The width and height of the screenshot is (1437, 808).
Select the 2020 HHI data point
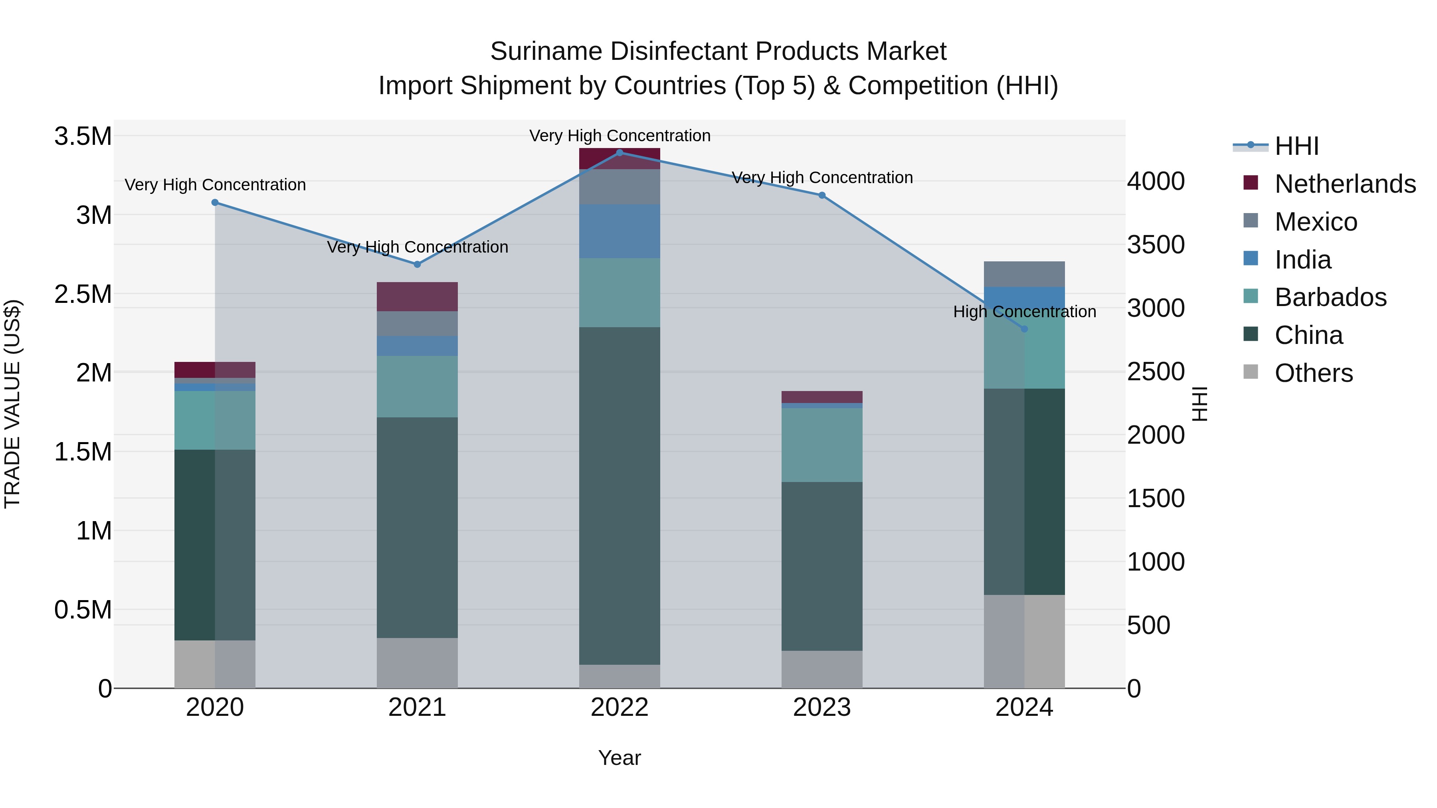coord(215,202)
